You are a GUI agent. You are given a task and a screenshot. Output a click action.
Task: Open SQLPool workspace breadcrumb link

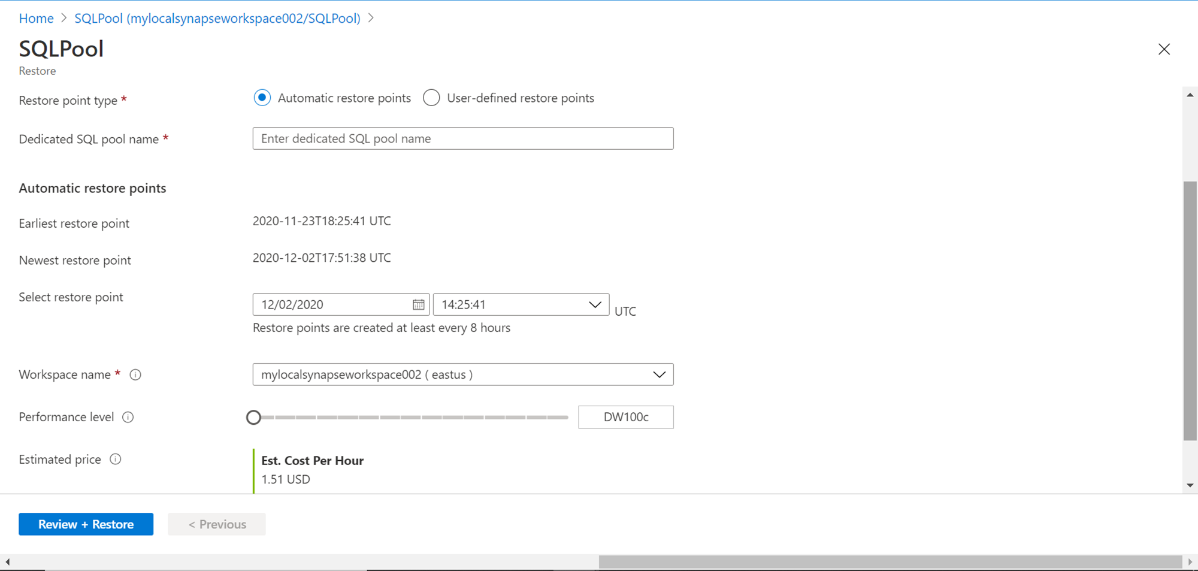pos(217,19)
